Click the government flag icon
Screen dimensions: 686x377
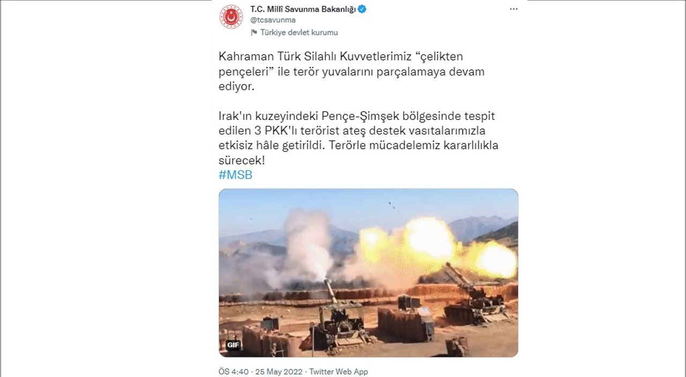click(x=255, y=33)
